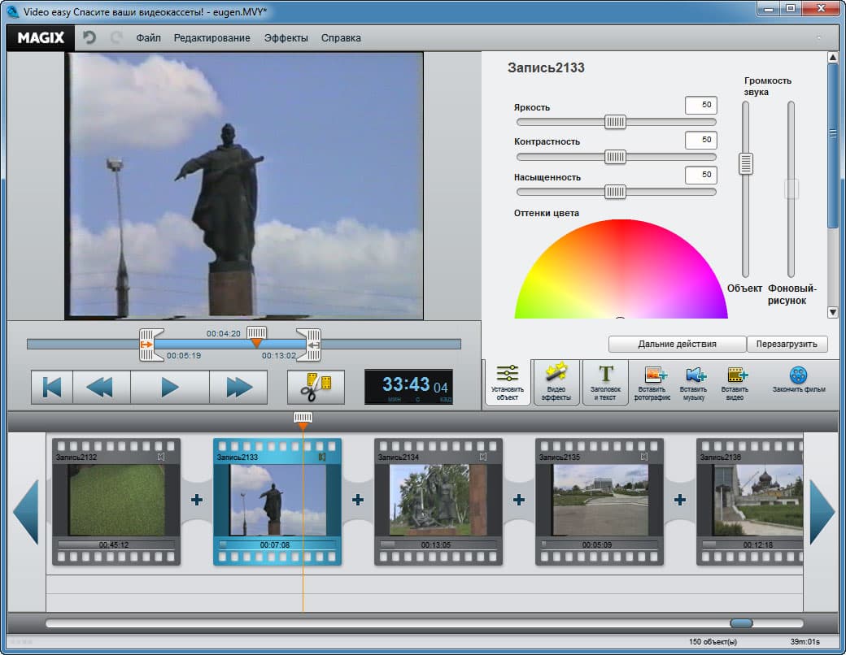The height and width of the screenshot is (655, 846).
Task: Click the scissors cut scene icon
Action: coord(316,388)
